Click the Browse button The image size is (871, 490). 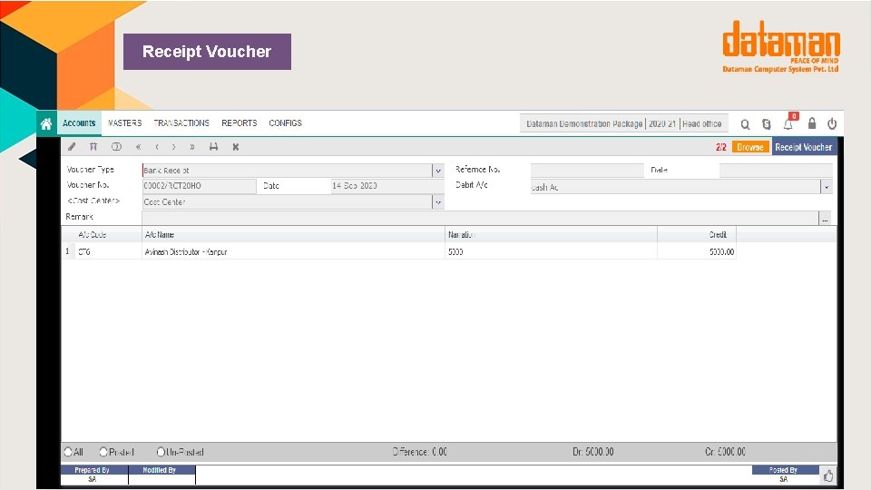[x=750, y=147]
